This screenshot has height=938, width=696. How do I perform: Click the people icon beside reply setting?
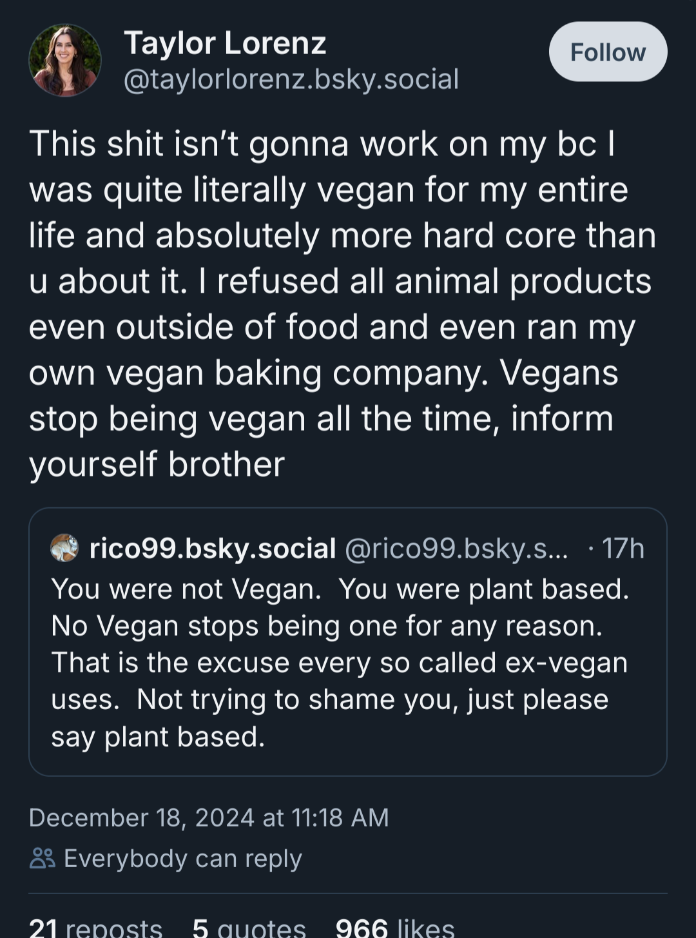click(43, 858)
